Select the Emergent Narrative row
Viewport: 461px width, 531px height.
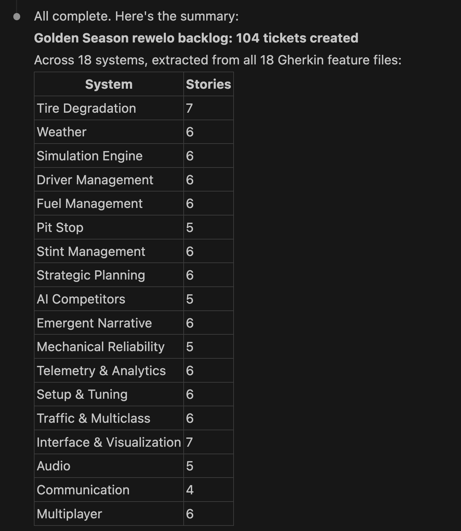pyautogui.click(x=134, y=323)
